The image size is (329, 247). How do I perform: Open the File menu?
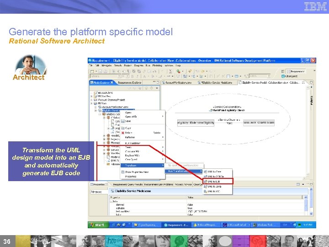pyautogui.click(x=91, y=65)
